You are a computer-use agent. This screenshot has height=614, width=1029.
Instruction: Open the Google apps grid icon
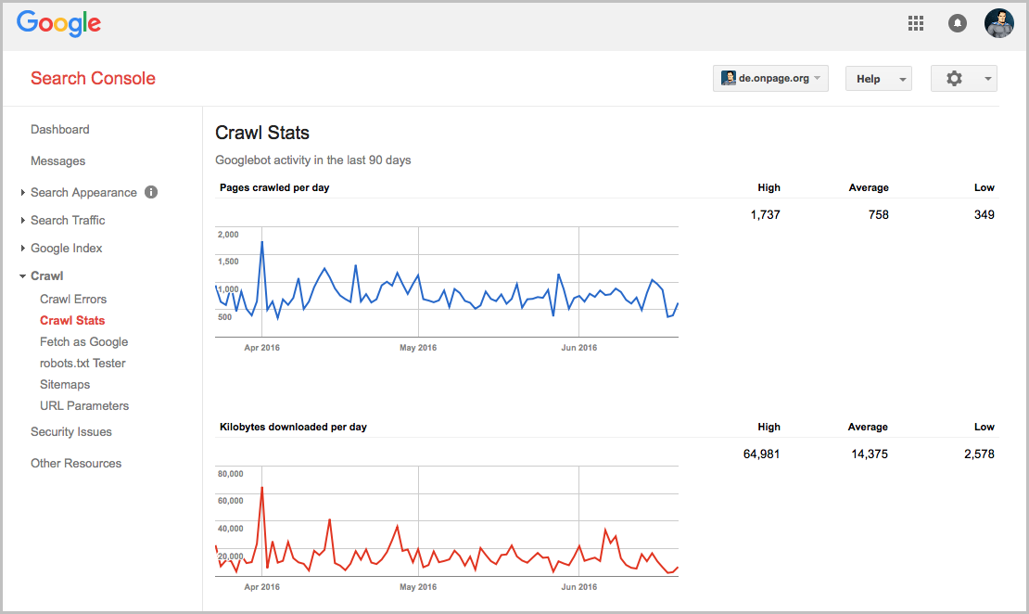coord(916,24)
